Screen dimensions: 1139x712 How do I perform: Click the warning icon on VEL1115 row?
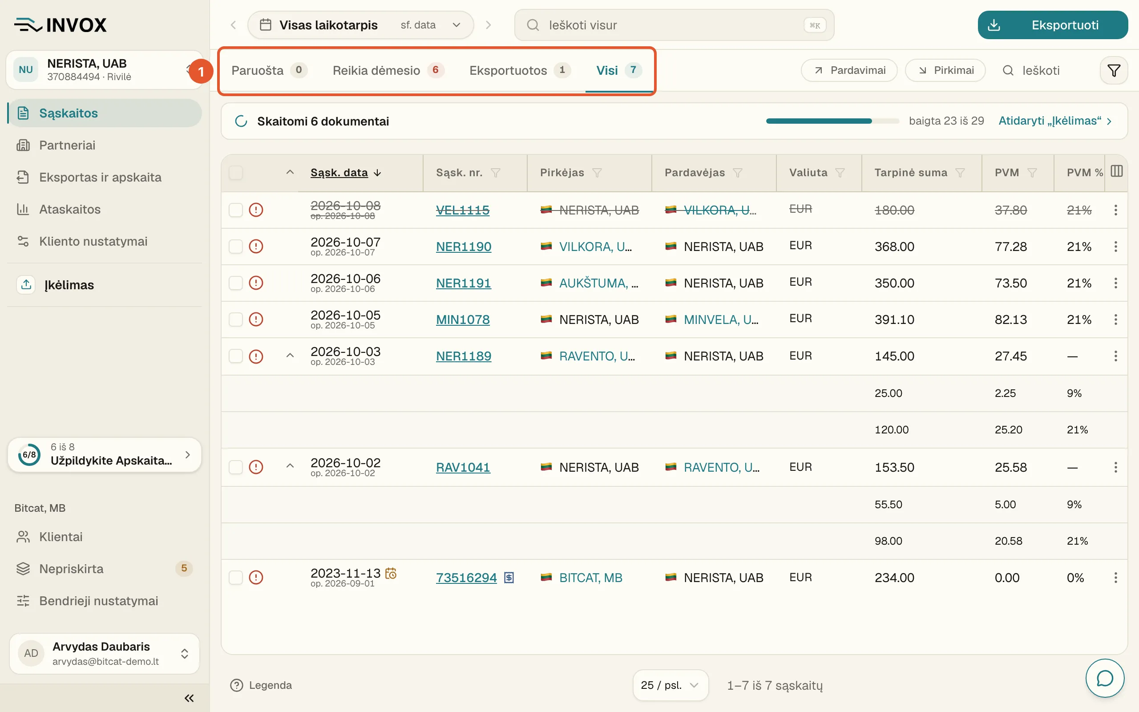point(255,210)
